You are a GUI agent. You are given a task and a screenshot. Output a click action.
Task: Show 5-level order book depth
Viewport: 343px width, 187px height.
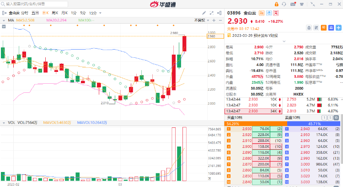(x=330, y=118)
